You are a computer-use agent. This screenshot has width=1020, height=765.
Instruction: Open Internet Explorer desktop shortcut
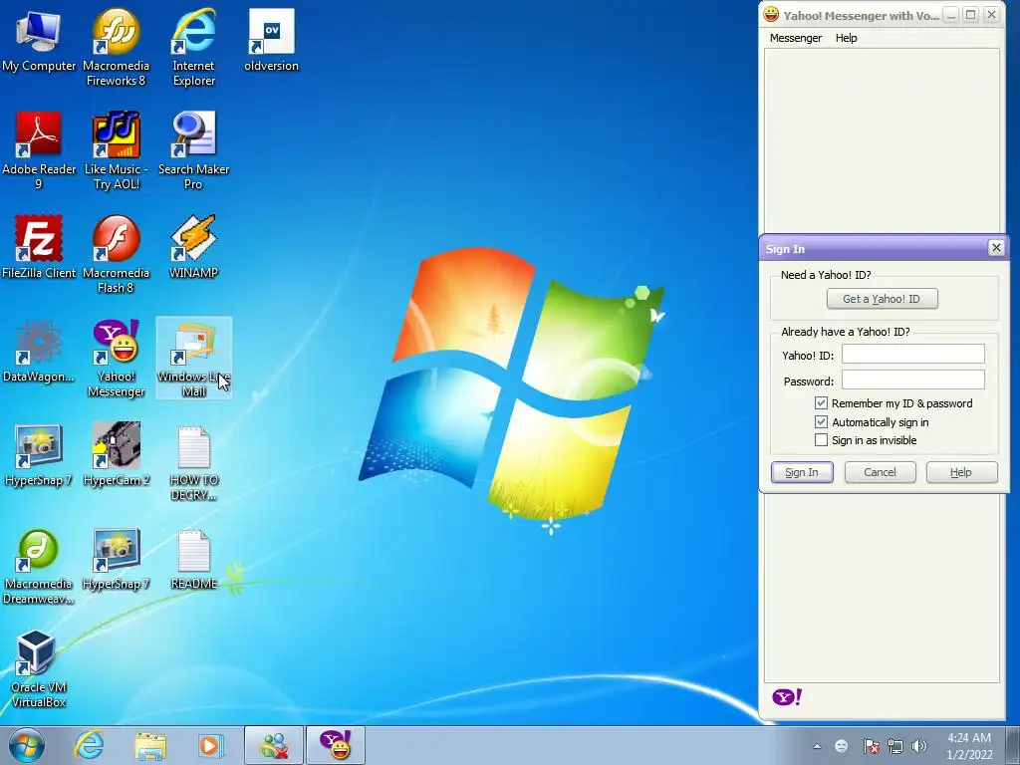[194, 47]
